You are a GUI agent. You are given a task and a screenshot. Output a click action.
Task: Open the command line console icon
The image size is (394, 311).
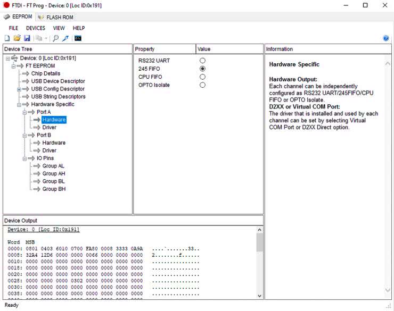pyautogui.click(x=78, y=38)
